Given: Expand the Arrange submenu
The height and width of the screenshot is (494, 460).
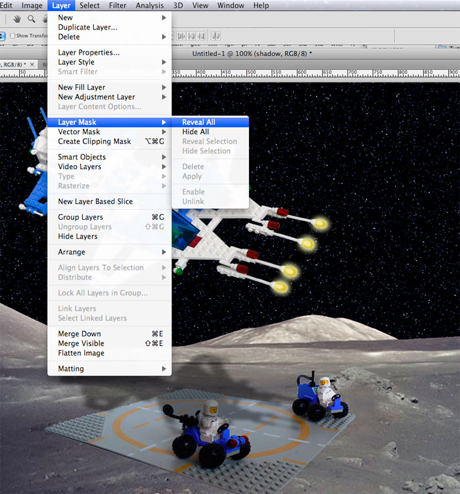Looking at the screenshot, I should click(109, 252).
